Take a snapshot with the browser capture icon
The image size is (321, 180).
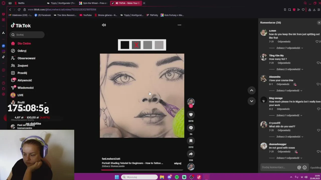coord(289,9)
